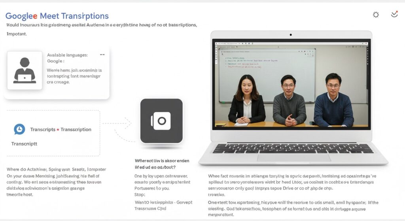Click the red dot separator after Transcripts
This screenshot has height=221, width=405.
(58, 130)
